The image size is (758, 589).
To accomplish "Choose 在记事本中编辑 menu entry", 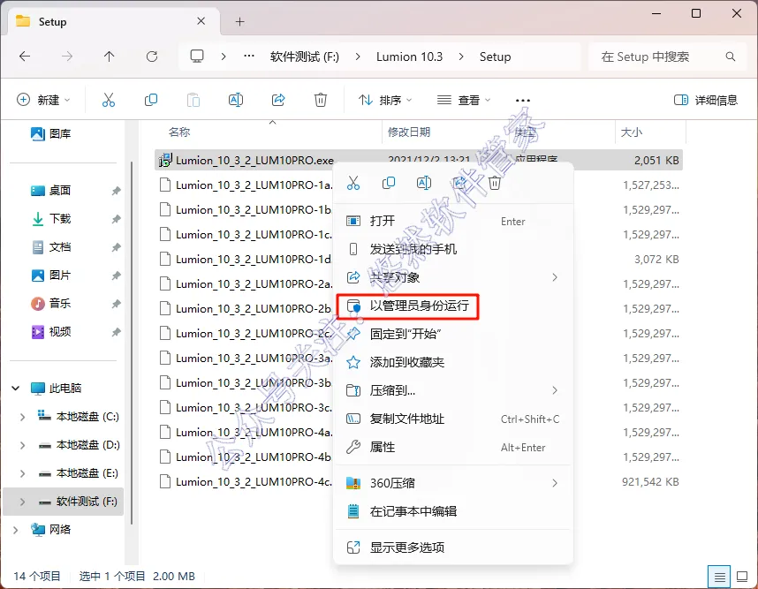I will 453,511.
